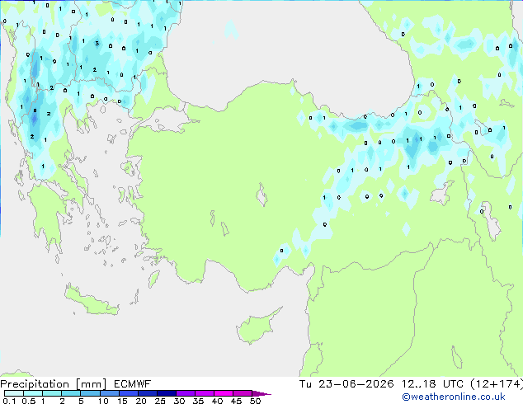Click the 'ECMWF' model label

click(x=133, y=384)
